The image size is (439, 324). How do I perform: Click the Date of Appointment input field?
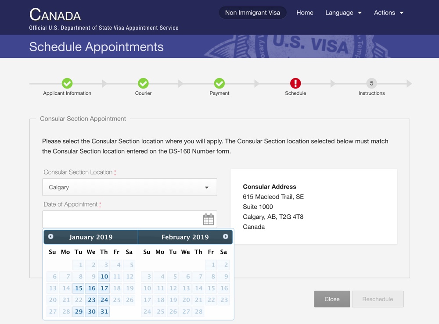[130, 220]
